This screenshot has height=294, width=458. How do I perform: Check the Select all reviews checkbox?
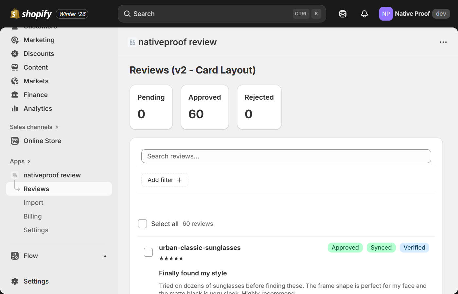[x=142, y=223]
